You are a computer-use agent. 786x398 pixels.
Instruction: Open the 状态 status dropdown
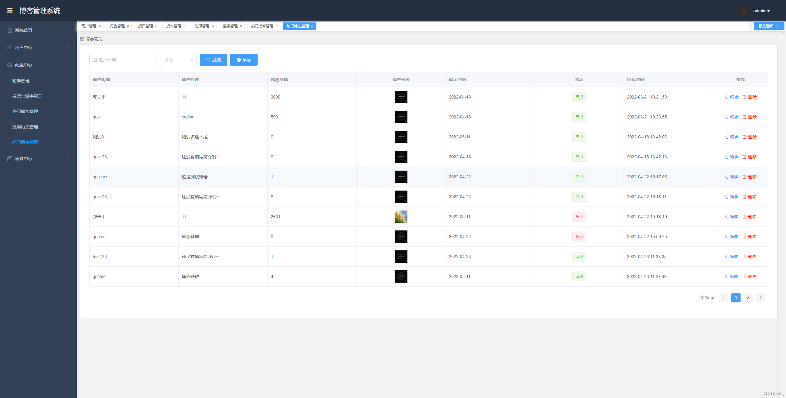(x=178, y=60)
